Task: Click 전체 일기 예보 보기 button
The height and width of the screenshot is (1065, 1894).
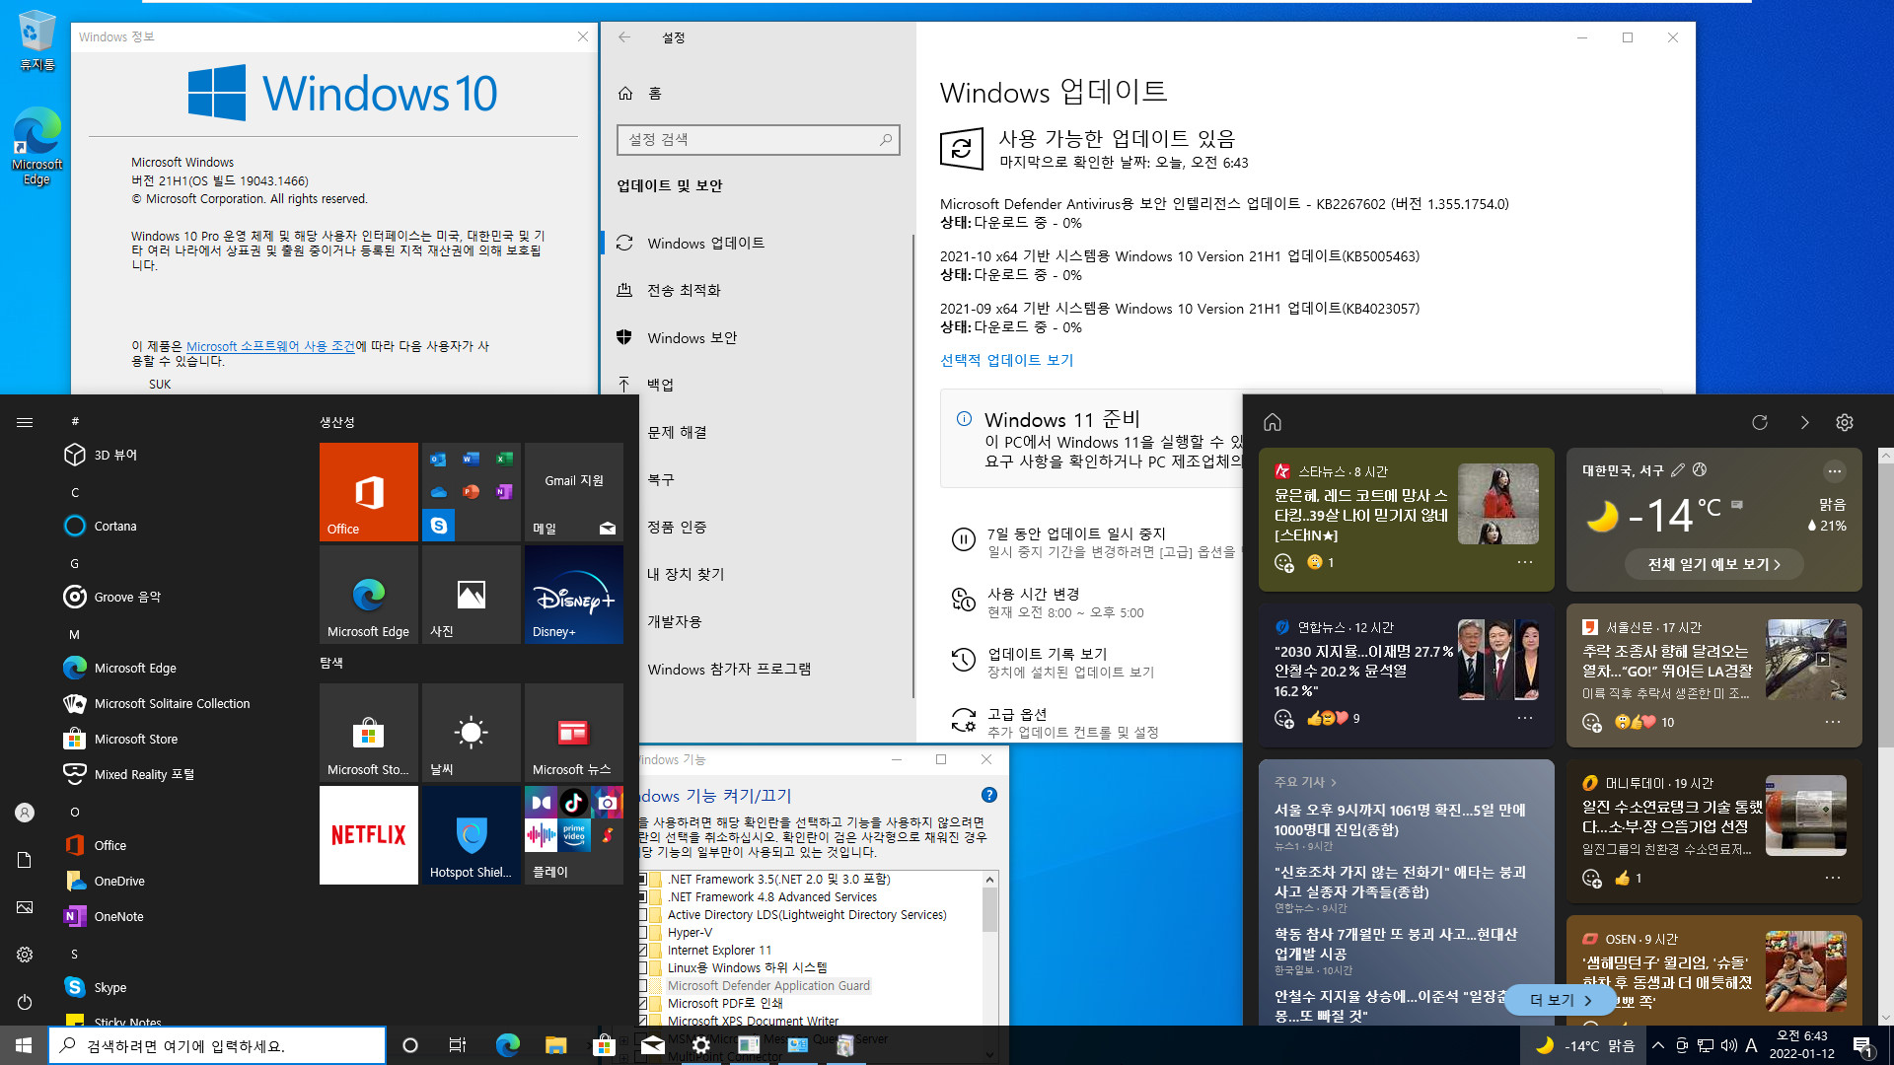Action: point(1713,564)
